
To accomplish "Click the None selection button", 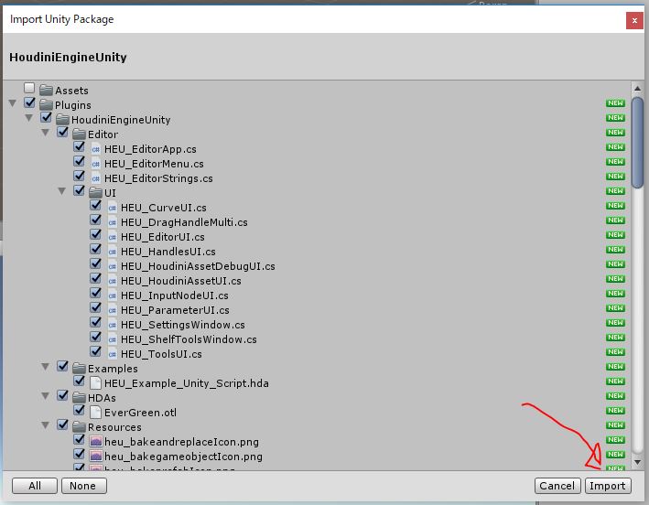I will tap(84, 486).
